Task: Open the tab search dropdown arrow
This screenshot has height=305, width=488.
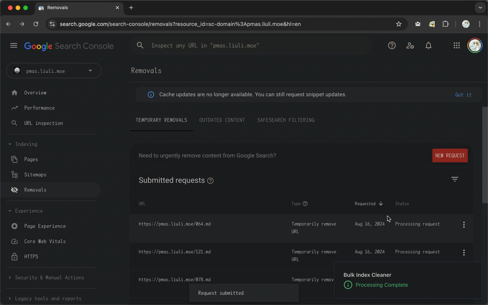Action: (480, 8)
